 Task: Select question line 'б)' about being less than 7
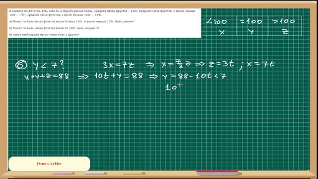(54, 28)
